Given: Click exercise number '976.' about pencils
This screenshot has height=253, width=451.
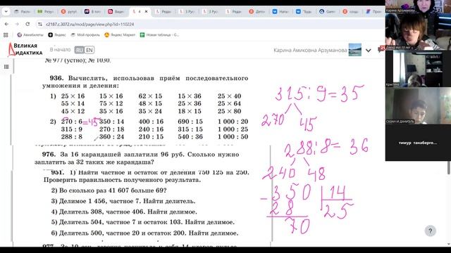Looking at the screenshot, I should [x=49, y=155].
